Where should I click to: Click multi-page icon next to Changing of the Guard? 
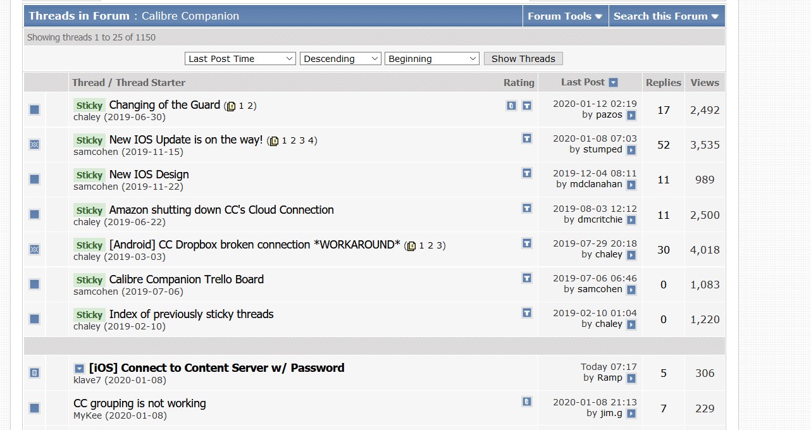coord(231,106)
